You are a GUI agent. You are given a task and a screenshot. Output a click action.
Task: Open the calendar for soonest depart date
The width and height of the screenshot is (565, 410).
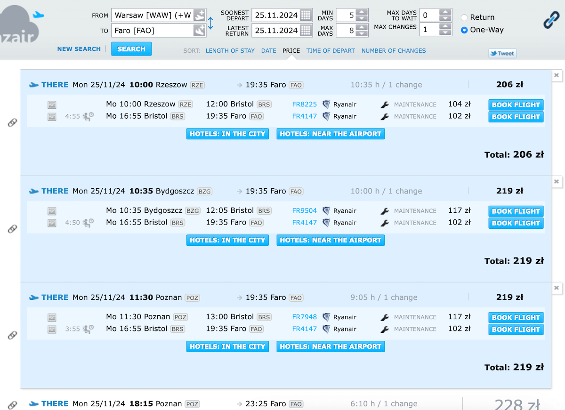coord(306,15)
